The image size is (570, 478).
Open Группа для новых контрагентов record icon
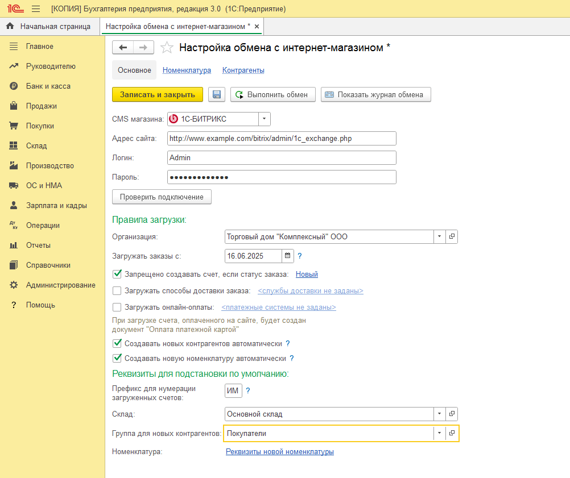452,433
